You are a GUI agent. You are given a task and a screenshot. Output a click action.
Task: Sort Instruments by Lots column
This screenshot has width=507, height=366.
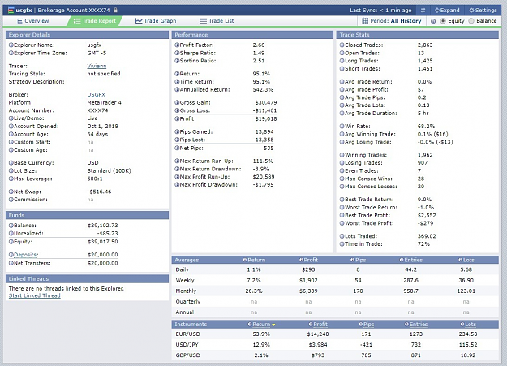(470, 325)
